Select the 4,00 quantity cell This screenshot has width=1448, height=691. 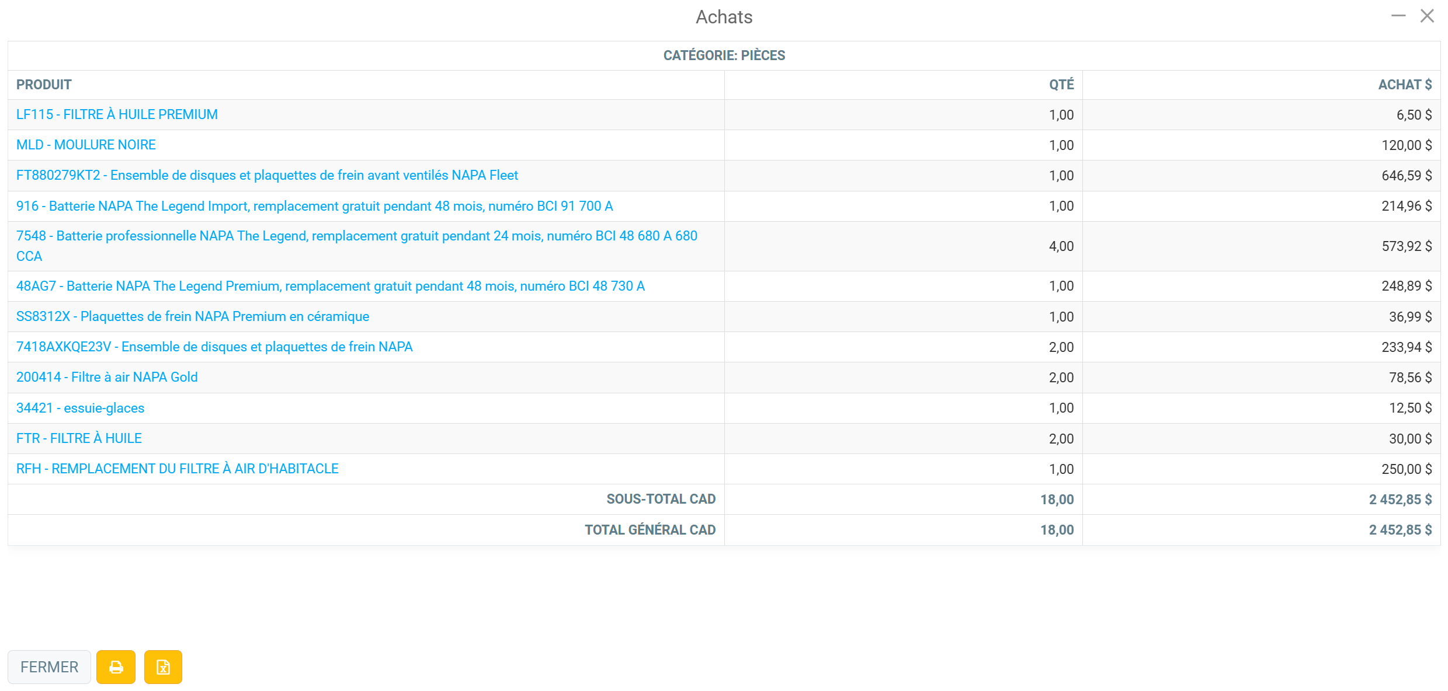click(x=1061, y=246)
